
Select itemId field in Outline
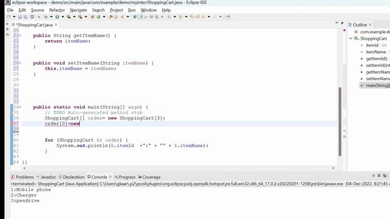click(x=374, y=45)
